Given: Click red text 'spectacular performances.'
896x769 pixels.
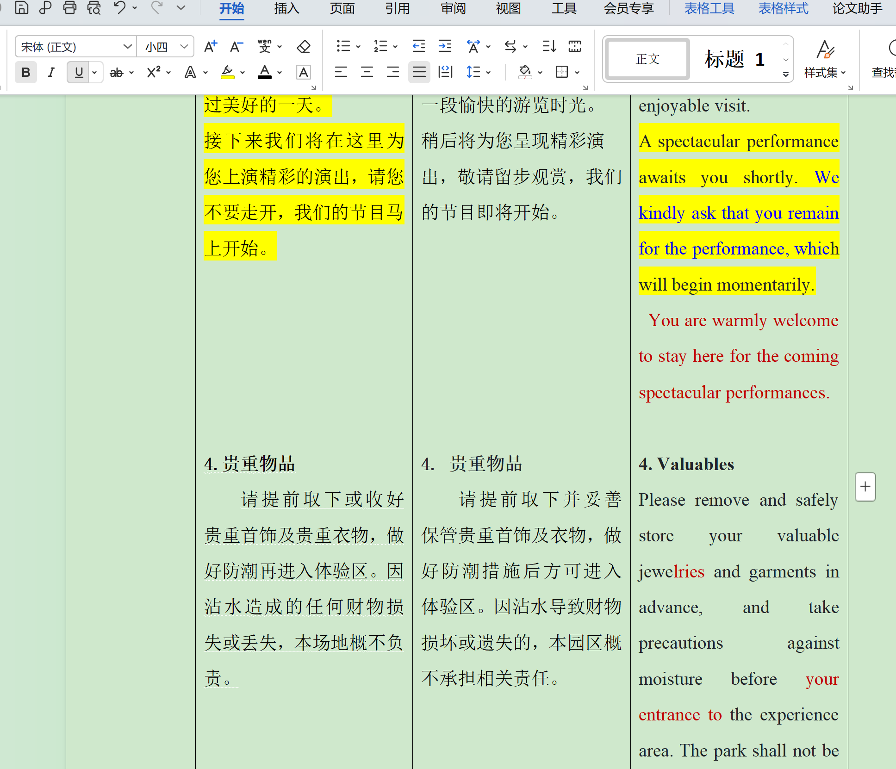Looking at the screenshot, I should pos(734,392).
